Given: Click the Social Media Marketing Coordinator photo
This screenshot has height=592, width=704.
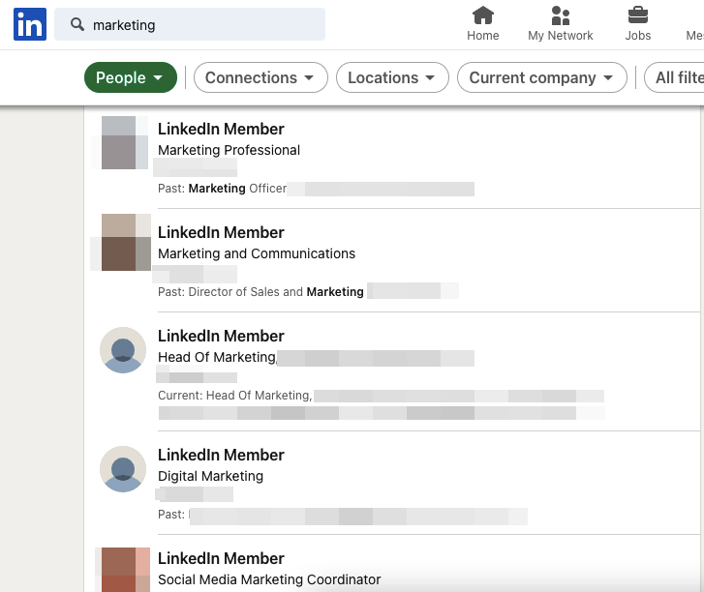Looking at the screenshot, I should pos(125,570).
